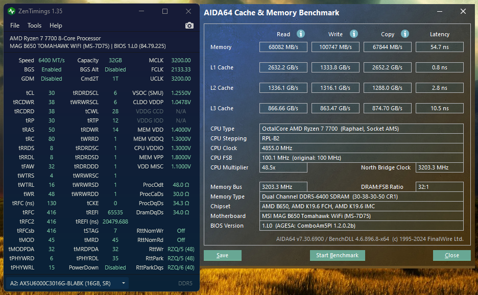Click the L3 Cache Latency value 10.5 ns

pyautogui.click(x=440, y=108)
